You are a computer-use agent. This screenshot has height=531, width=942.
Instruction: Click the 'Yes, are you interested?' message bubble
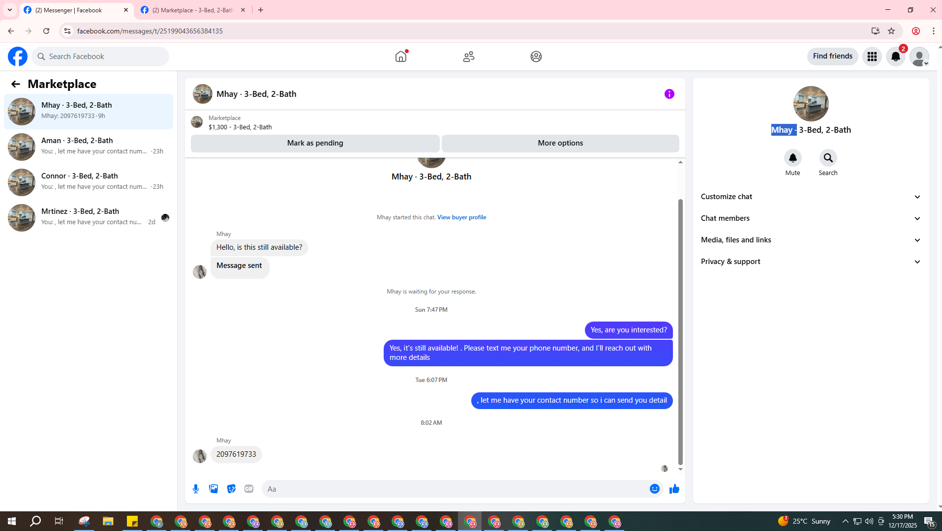tap(629, 330)
